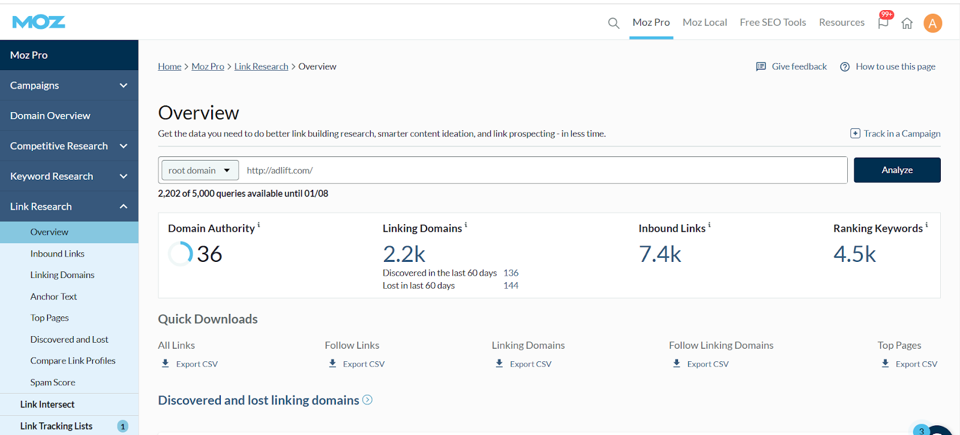Click Export CSV under Follow Links
Image resolution: width=960 pixels, height=435 pixels.
pyautogui.click(x=364, y=364)
